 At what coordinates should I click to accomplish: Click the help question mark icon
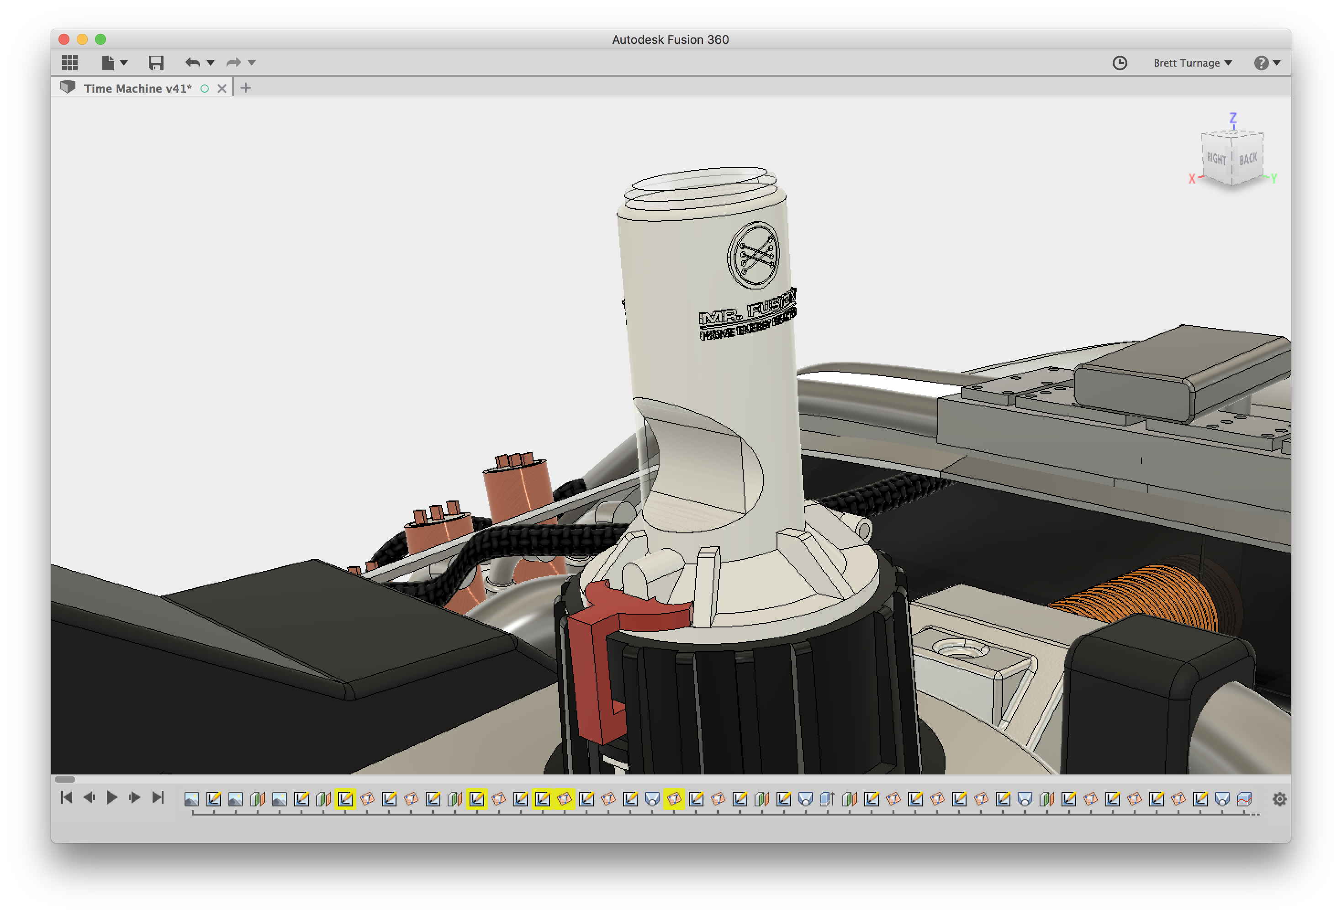(1261, 63)
